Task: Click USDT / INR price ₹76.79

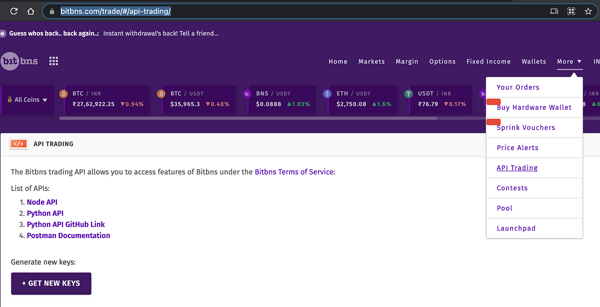Action: (428, 104)
